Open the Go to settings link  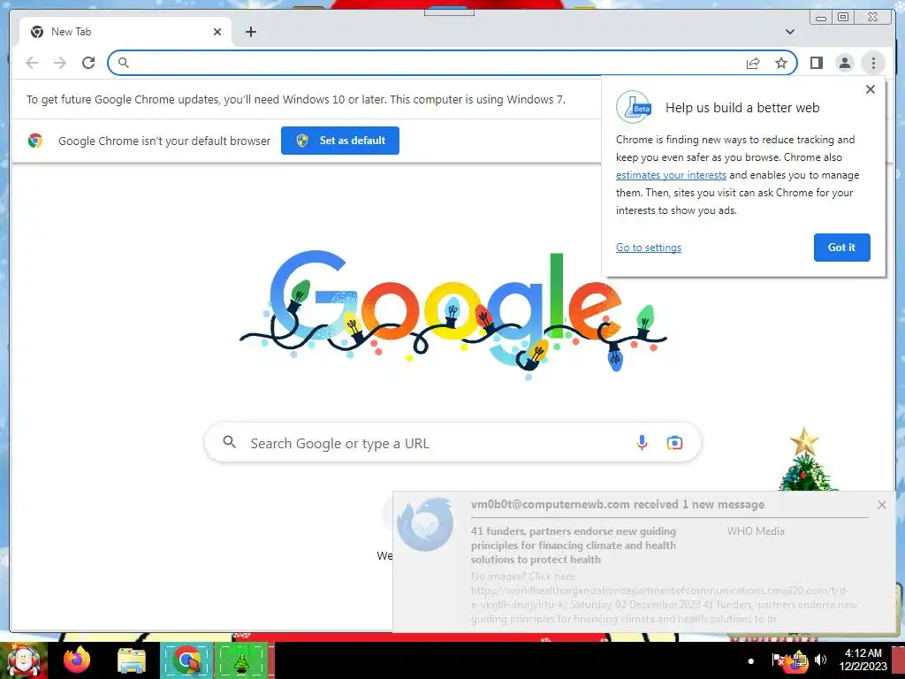[648, 248]
